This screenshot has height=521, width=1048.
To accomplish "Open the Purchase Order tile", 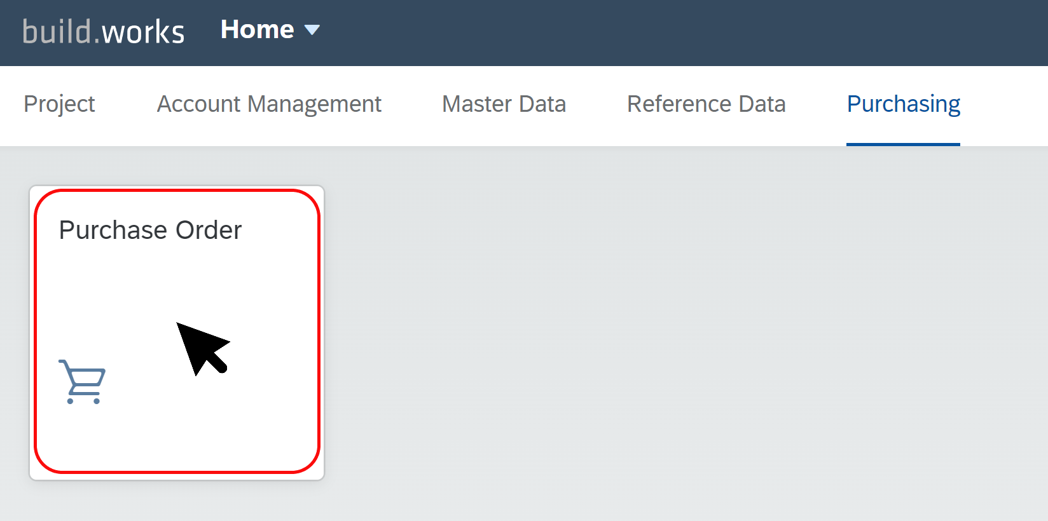I will (x=177, y=332).
